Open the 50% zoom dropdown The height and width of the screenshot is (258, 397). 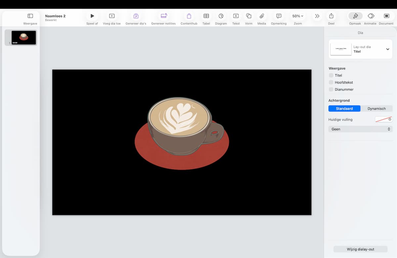point(298,16)
